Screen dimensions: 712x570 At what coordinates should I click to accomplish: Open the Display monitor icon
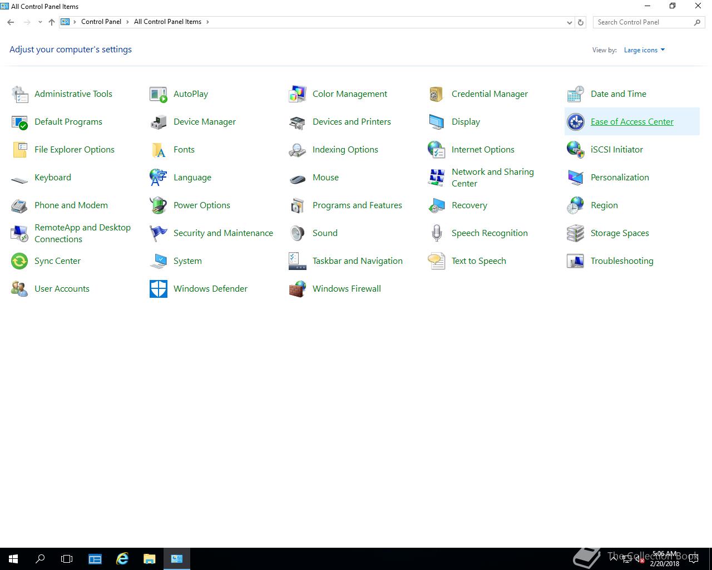pos(437,122)
